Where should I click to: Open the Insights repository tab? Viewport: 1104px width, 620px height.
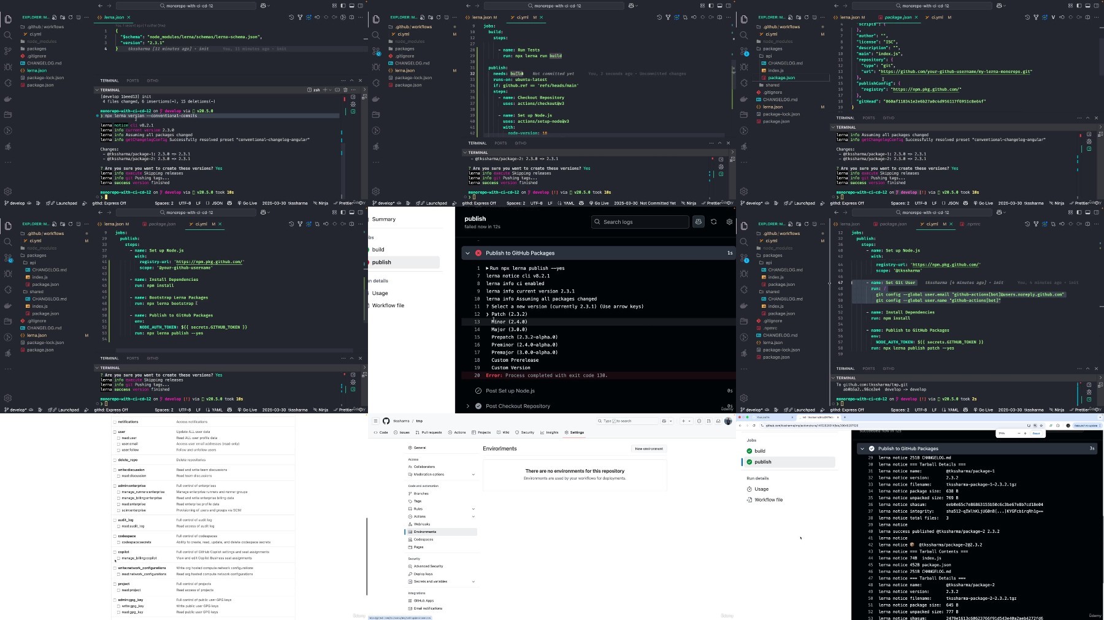pos(550,433)
